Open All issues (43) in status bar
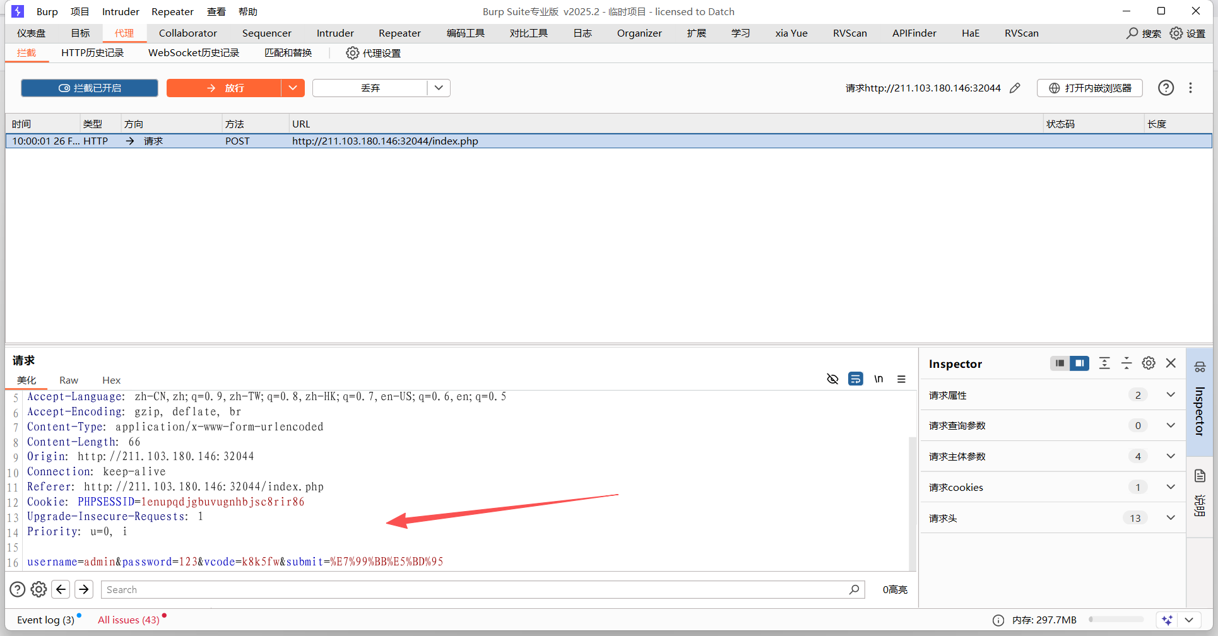The width and height of the screenshot is (1218, 636). [129, 620]
